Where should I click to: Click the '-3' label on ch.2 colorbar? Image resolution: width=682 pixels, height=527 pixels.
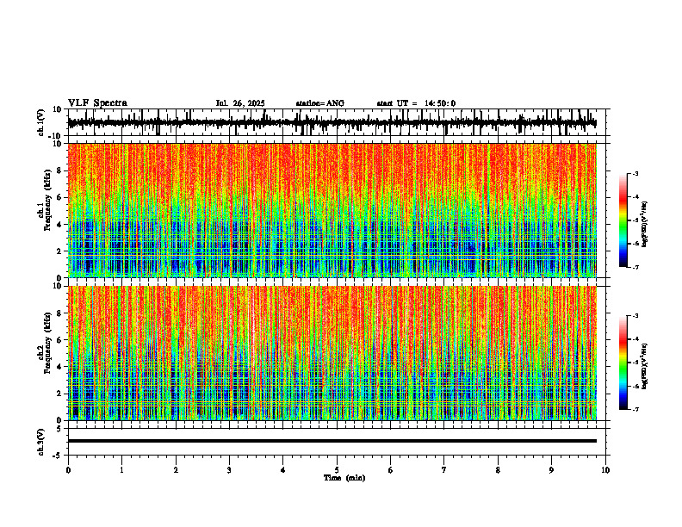point(635,316)
